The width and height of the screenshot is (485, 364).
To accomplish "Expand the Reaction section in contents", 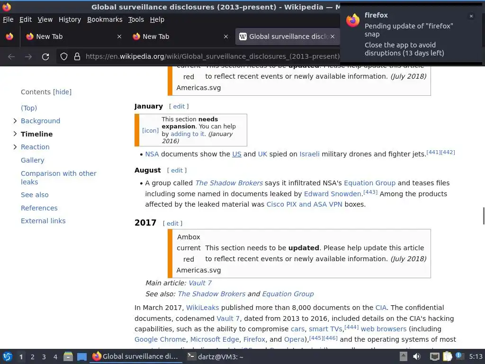I will (x=15, y=147).
